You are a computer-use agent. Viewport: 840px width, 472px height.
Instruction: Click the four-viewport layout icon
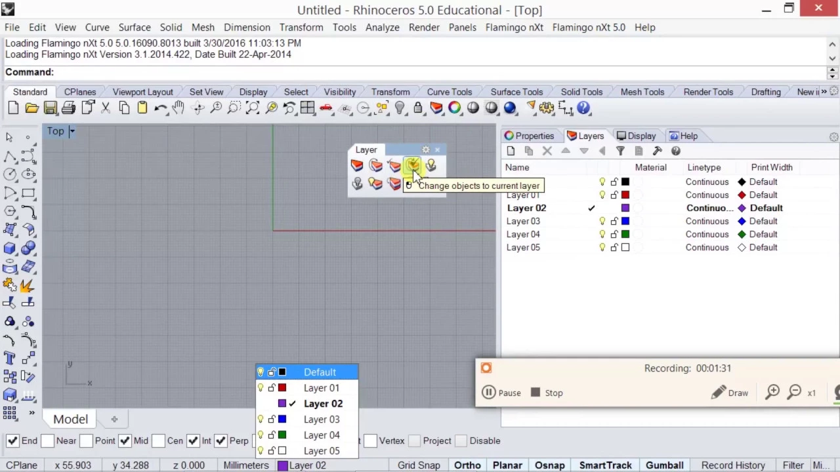[x=307, y=108]
